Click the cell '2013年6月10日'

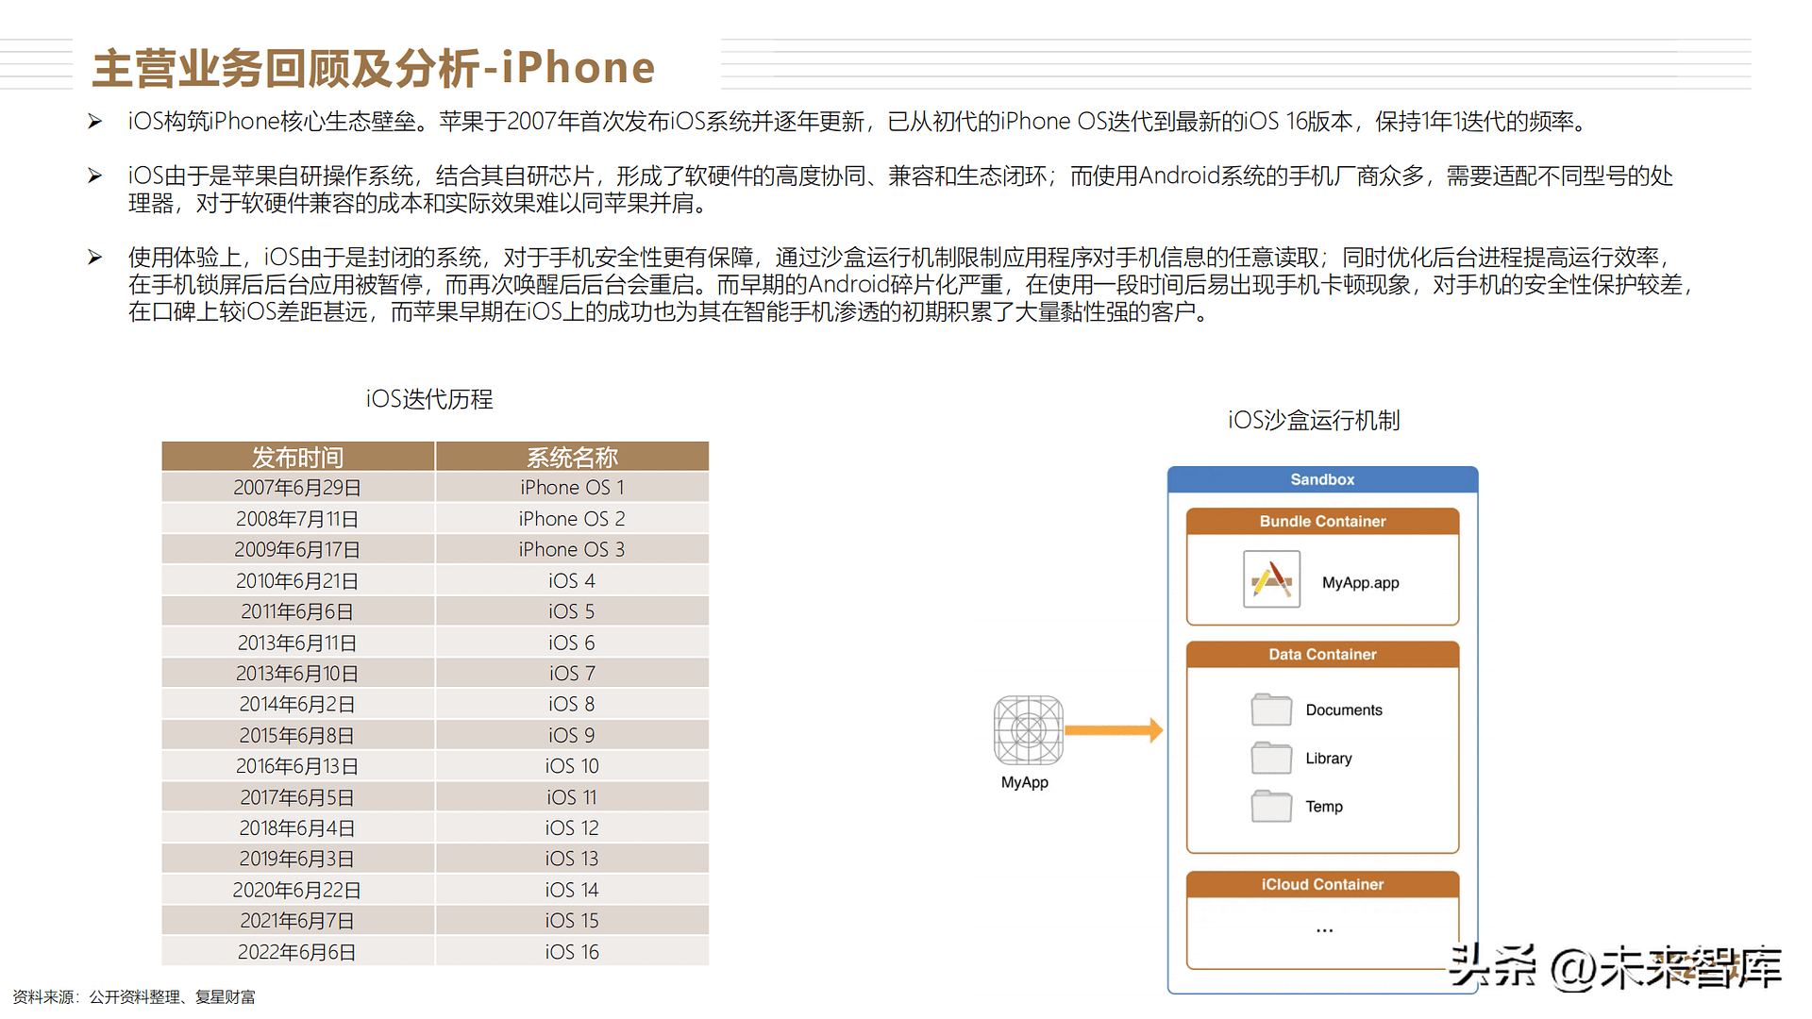point(298,674)
